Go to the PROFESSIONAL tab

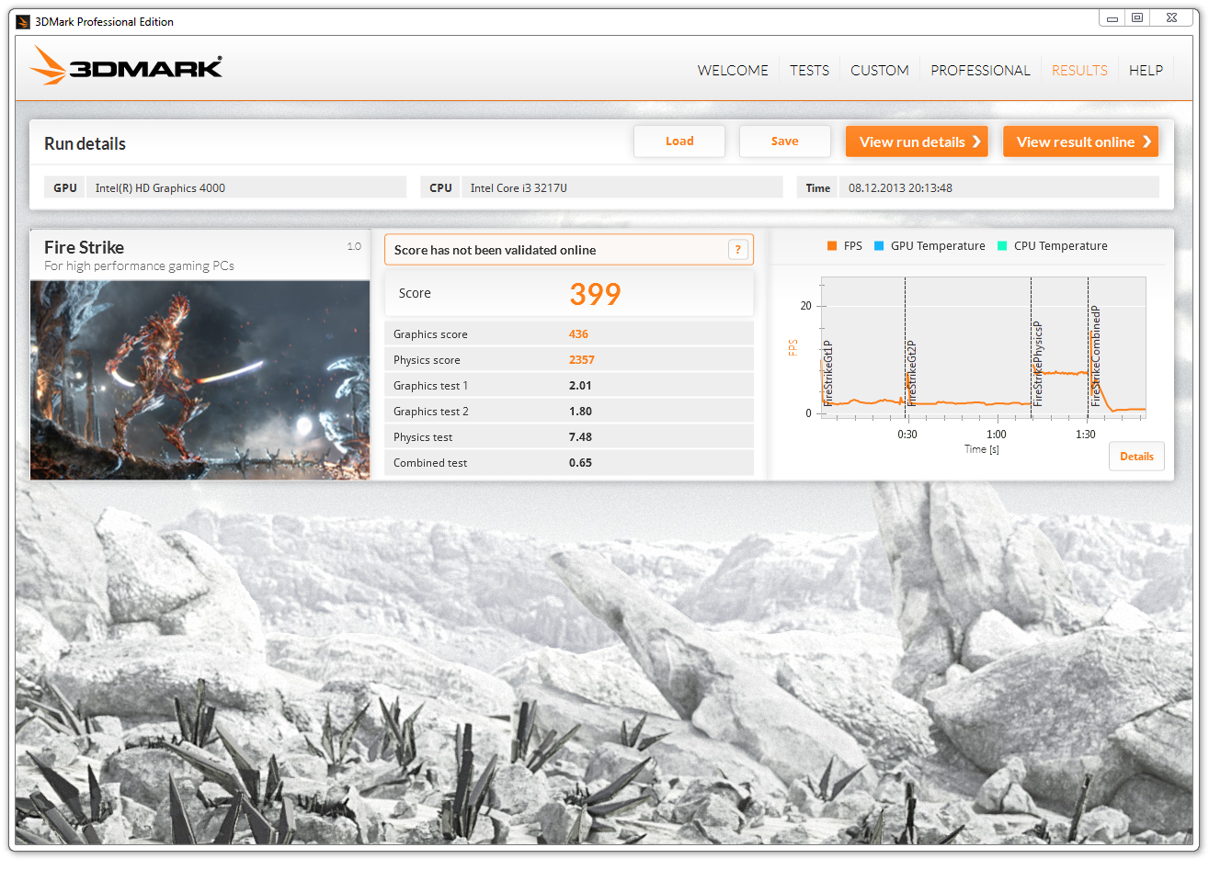[980, 70]
